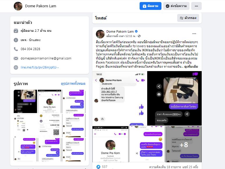
Task: Click the info icon next to เพจ นักแสดง
Action: pos(16,40)
